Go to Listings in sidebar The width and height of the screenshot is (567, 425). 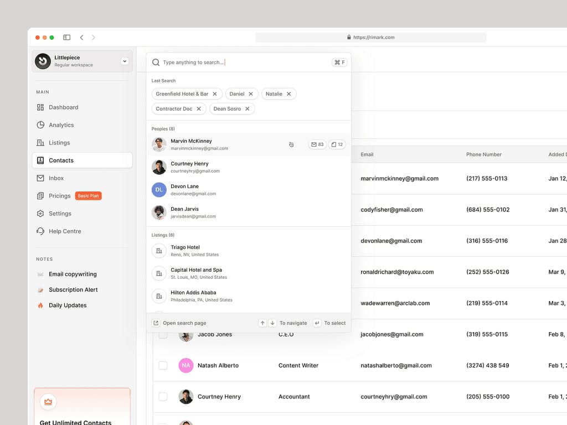pos(82,143)
